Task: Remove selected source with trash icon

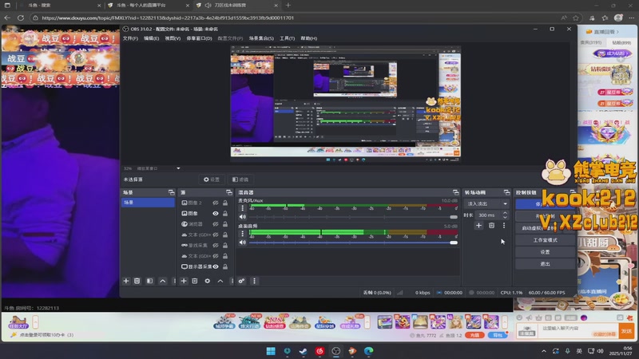Action: coord(195,281)
